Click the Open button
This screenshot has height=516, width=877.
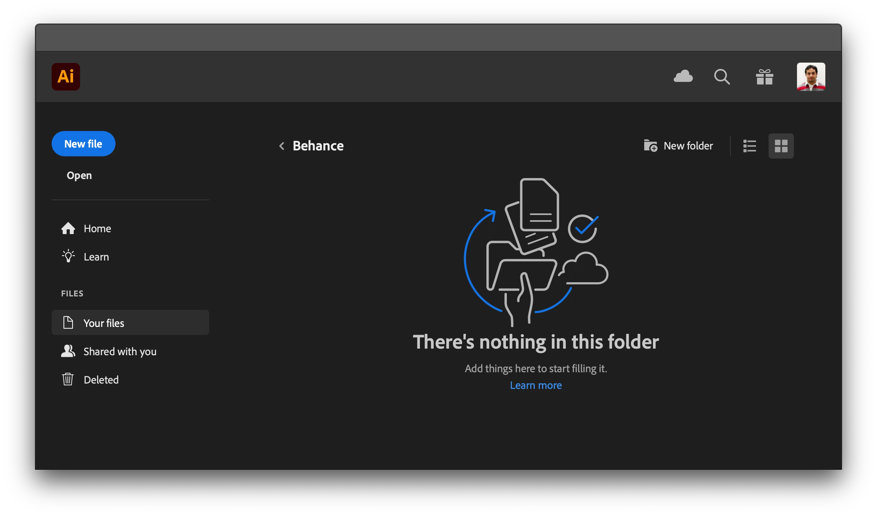[x=79, y=176]
